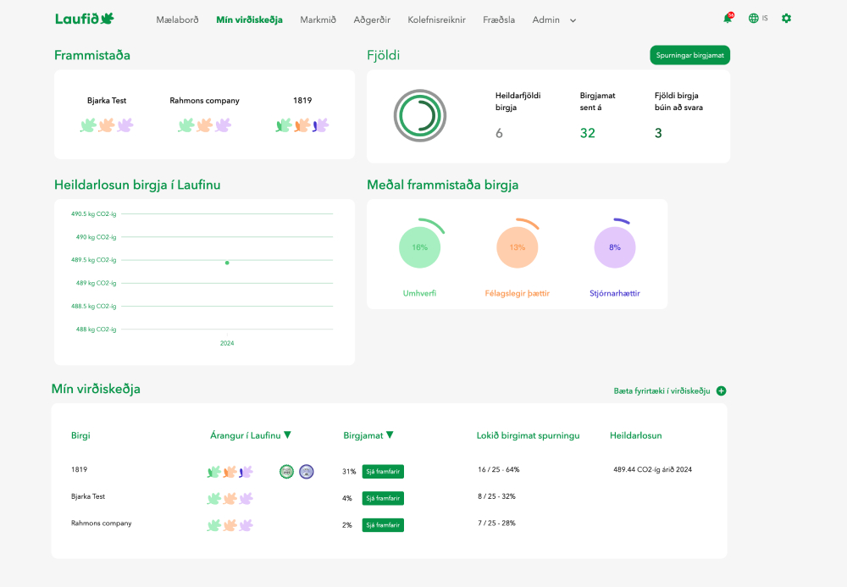Open the Mælaborð menu item
847x587 pixels.
coord(177,19)
